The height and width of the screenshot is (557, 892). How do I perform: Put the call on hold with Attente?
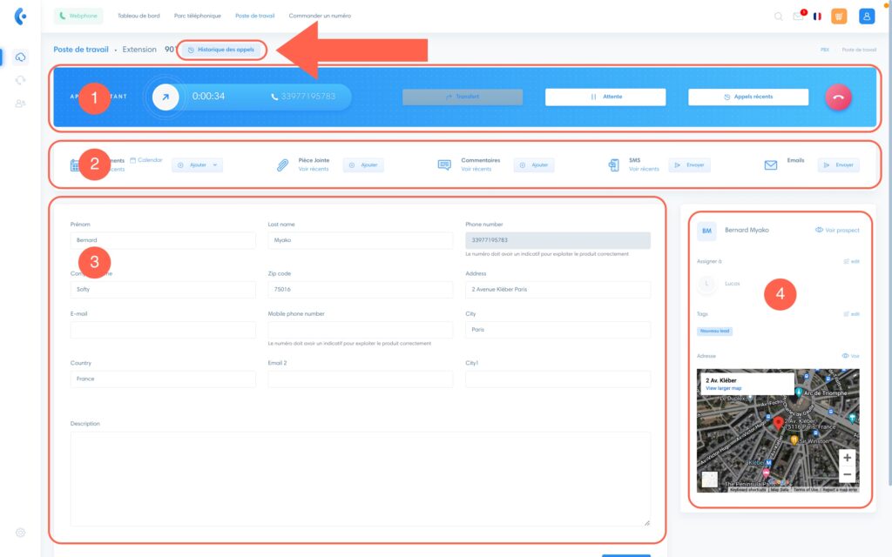[605, 97]
